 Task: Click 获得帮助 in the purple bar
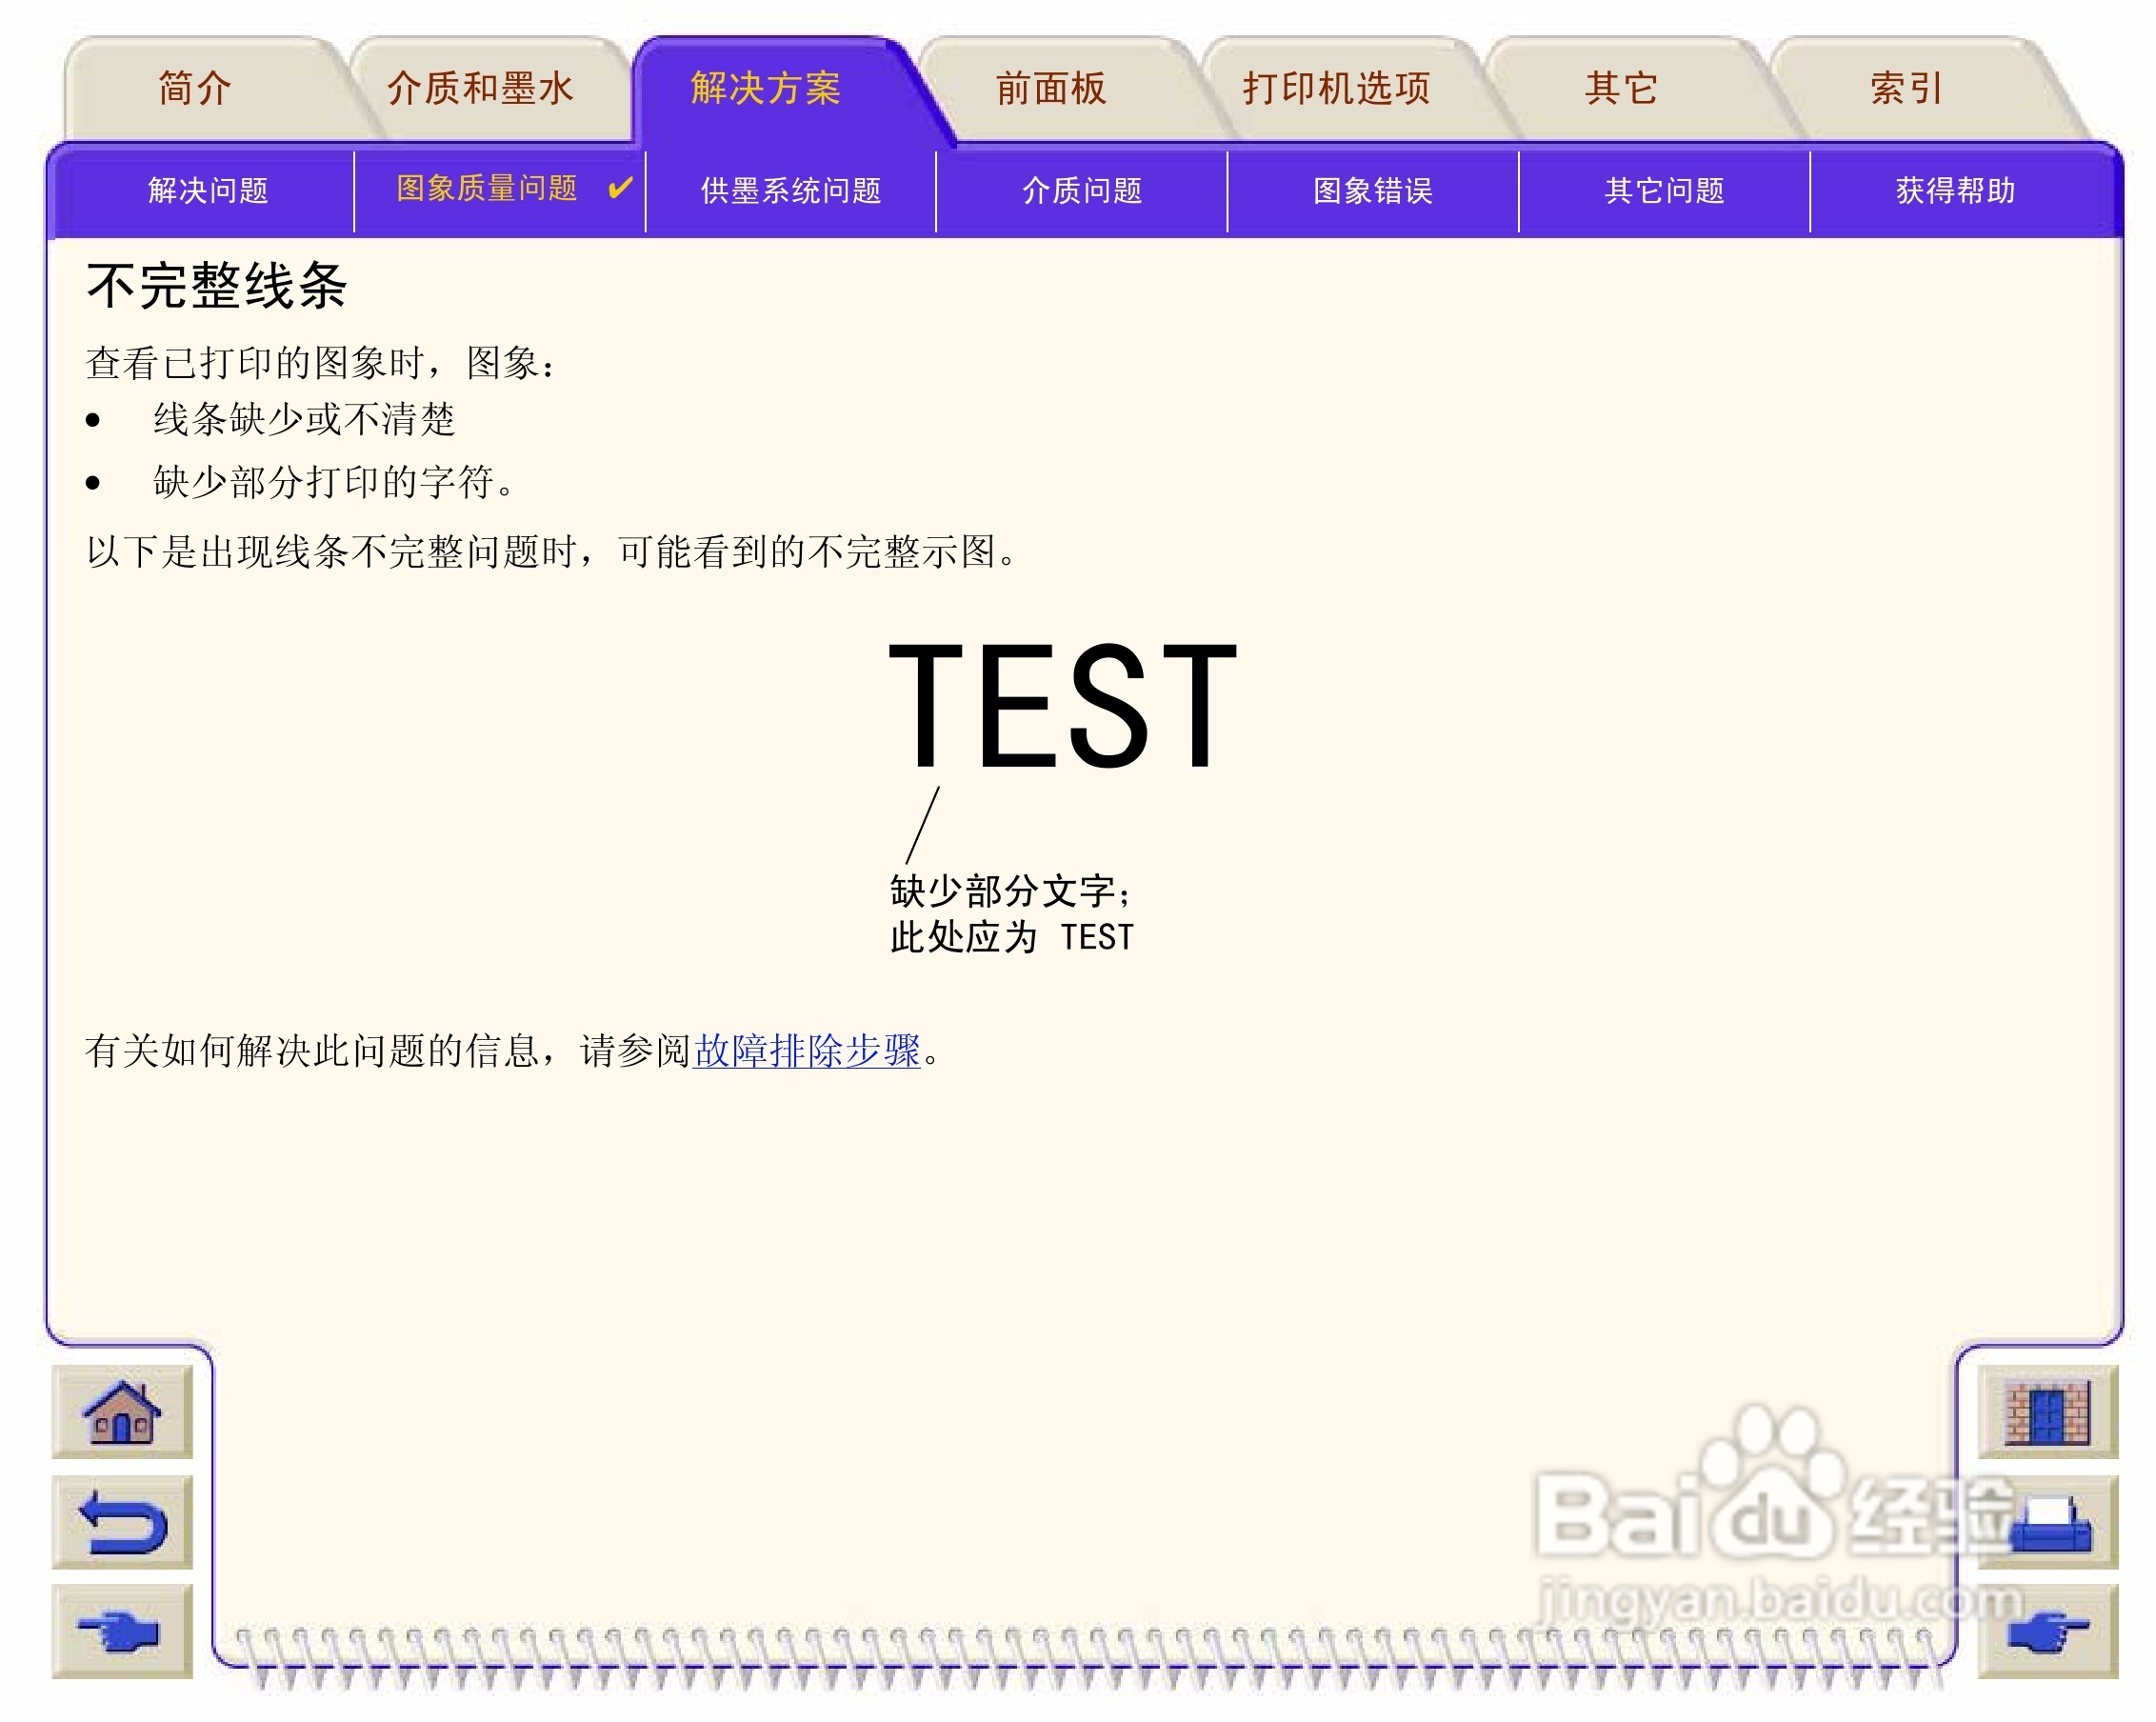pos(1955,190)
